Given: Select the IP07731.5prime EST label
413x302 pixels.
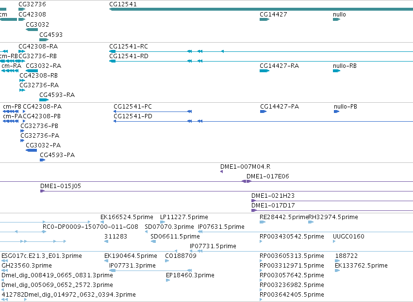Looking at the screenshot, I should [213, 246].
